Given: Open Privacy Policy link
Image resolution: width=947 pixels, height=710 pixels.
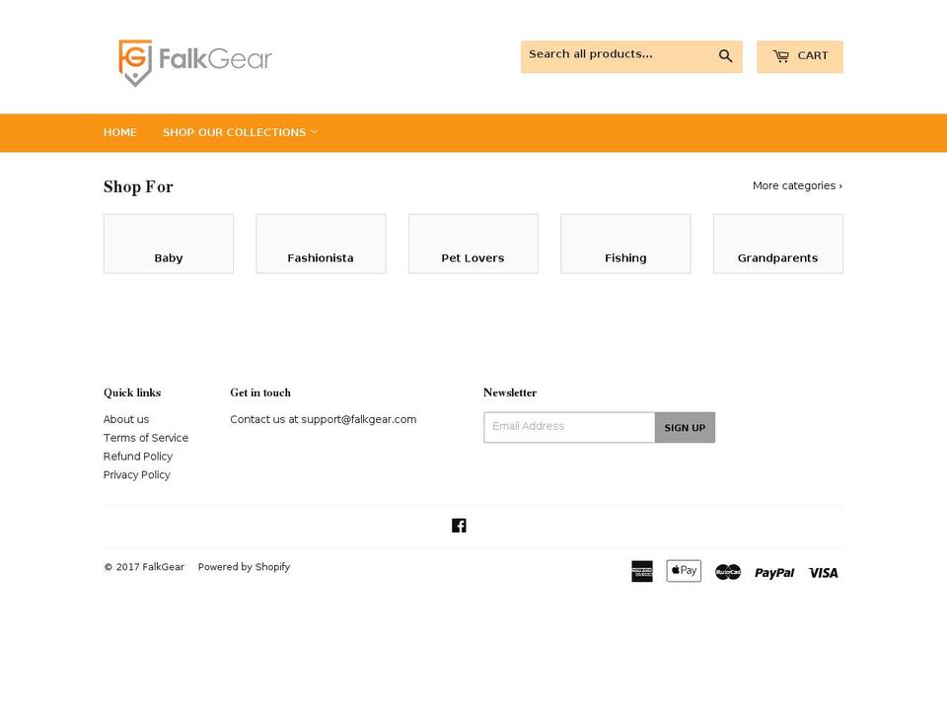Looking at the screenshot, I should click(136, 475).
